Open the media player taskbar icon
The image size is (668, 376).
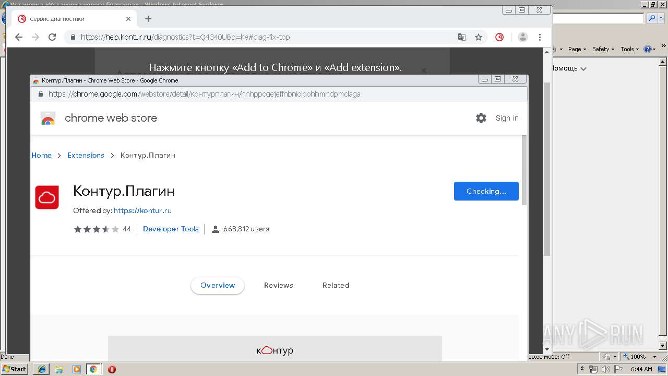pos(76,369)
